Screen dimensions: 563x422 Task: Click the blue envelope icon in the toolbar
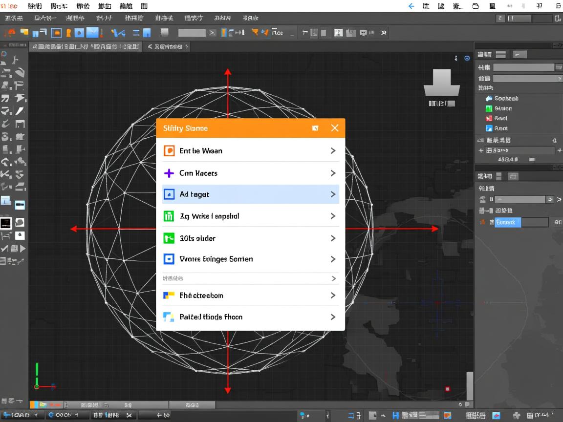[92, 33]
